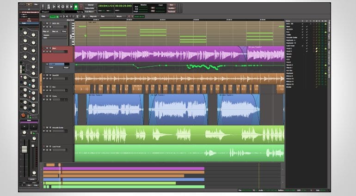Select the first blue Piano region
356x196 pixels.
coord(115,109)
